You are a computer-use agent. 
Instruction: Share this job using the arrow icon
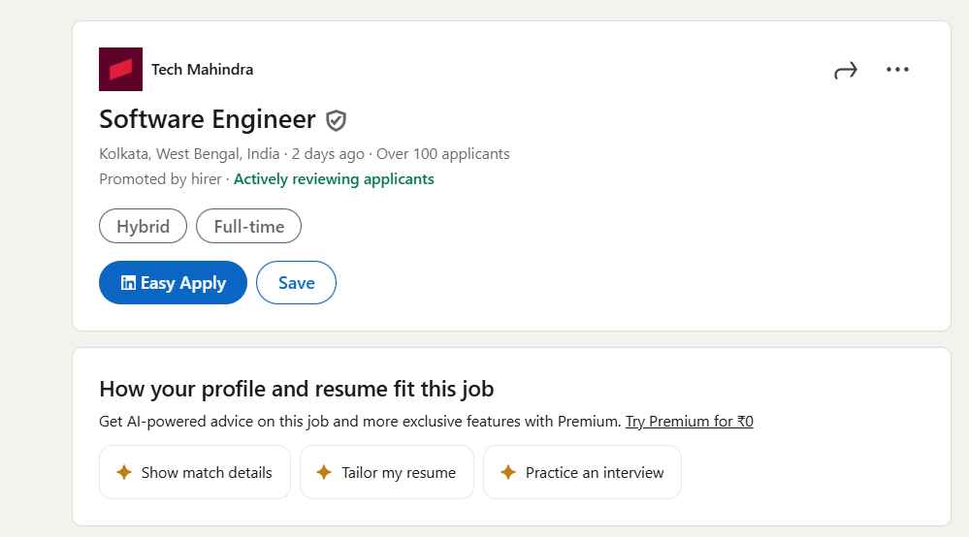(846, 70)
